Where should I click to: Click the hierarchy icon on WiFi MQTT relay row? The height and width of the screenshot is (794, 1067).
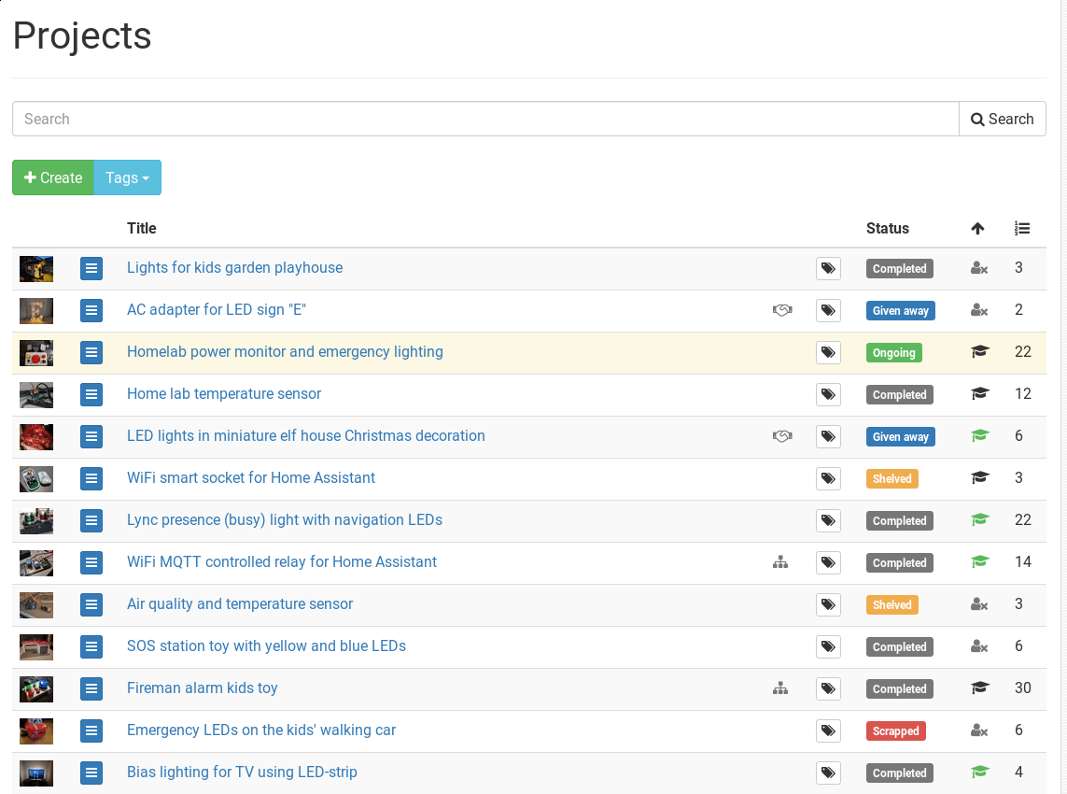(x=780, y=562)
